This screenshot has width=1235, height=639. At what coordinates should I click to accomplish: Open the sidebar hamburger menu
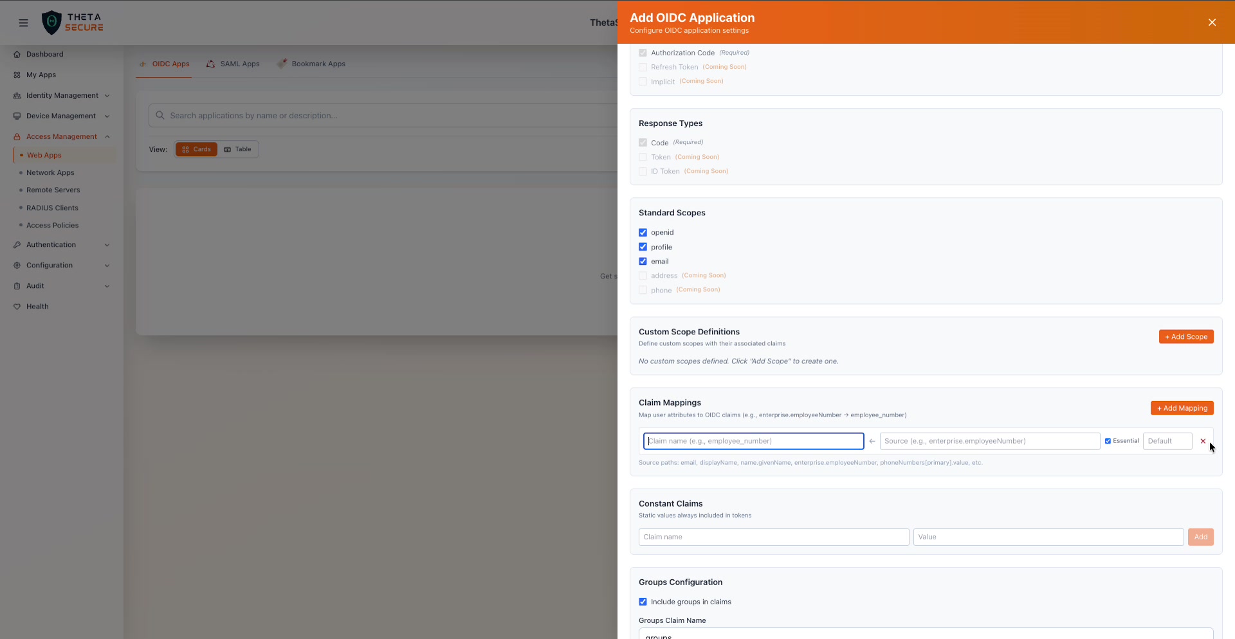23,22
